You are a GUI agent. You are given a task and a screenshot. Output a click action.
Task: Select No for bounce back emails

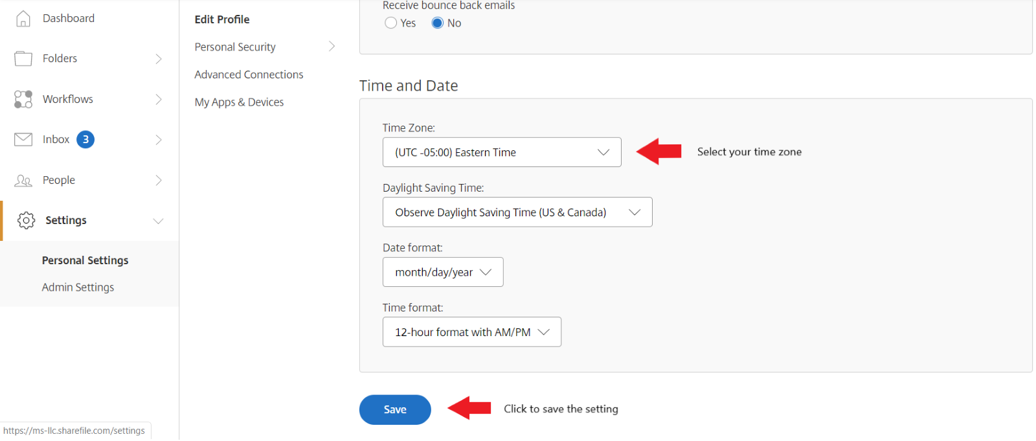[438, 23]
